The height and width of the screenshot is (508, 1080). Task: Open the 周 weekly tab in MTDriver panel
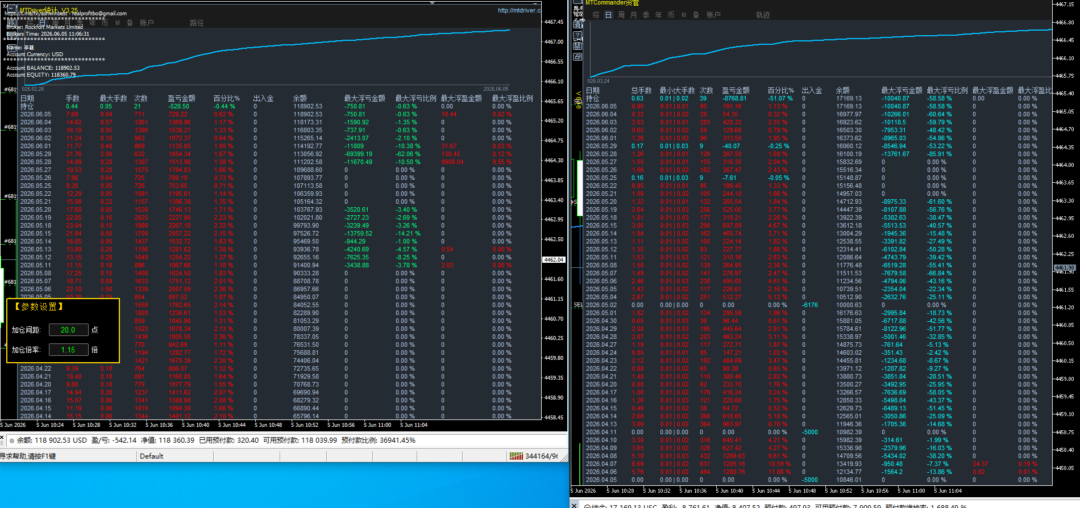click(x=56, y=23)
